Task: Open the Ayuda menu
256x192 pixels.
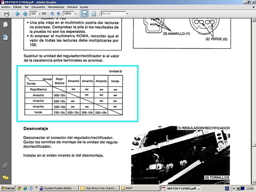Action: pyautogui.click(x=84, y=7)
